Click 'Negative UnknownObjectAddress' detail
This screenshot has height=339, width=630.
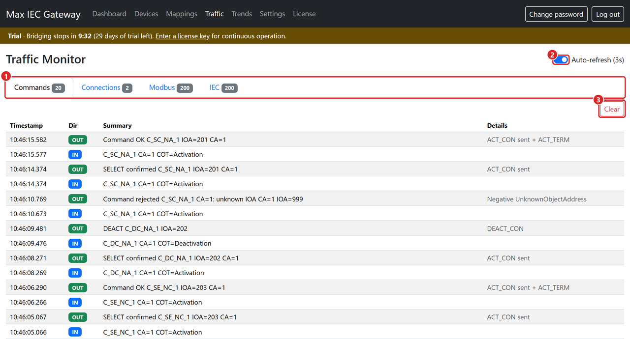537,199
